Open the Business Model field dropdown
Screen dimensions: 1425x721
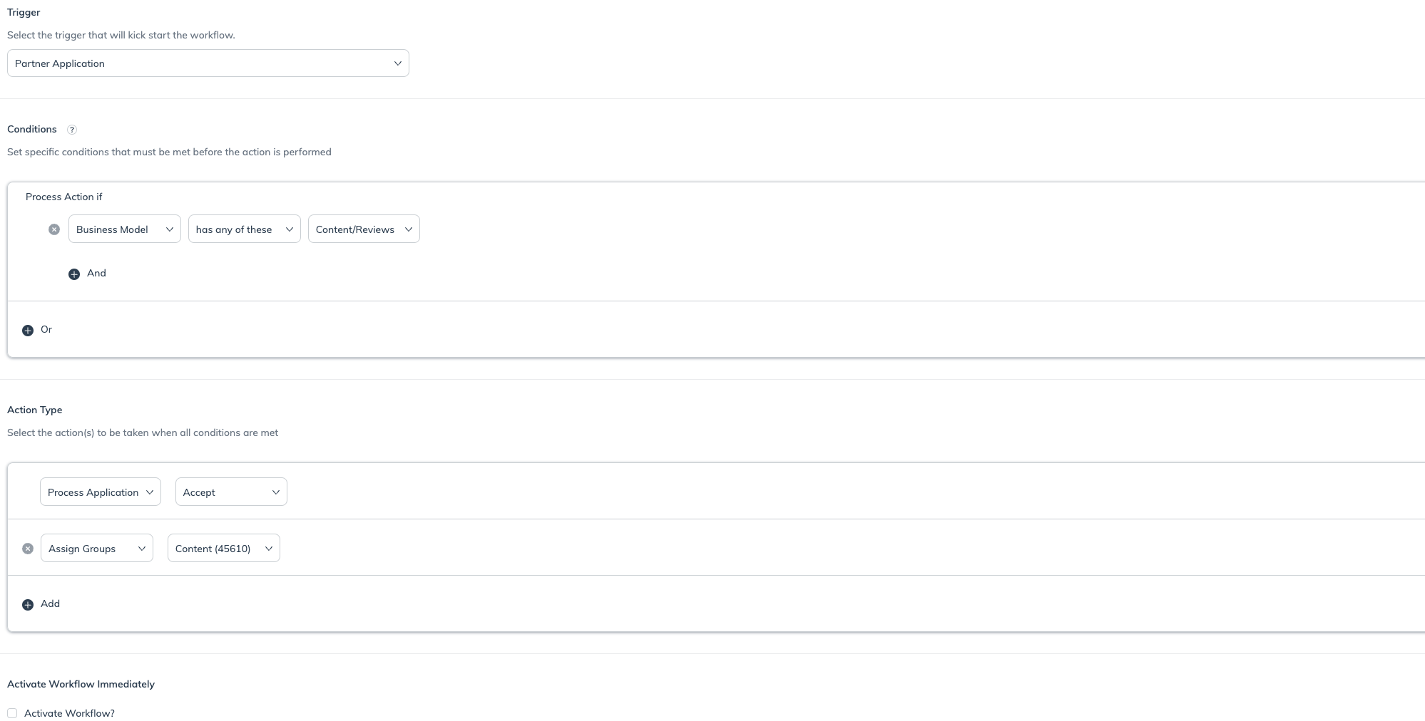pos(124,229)
